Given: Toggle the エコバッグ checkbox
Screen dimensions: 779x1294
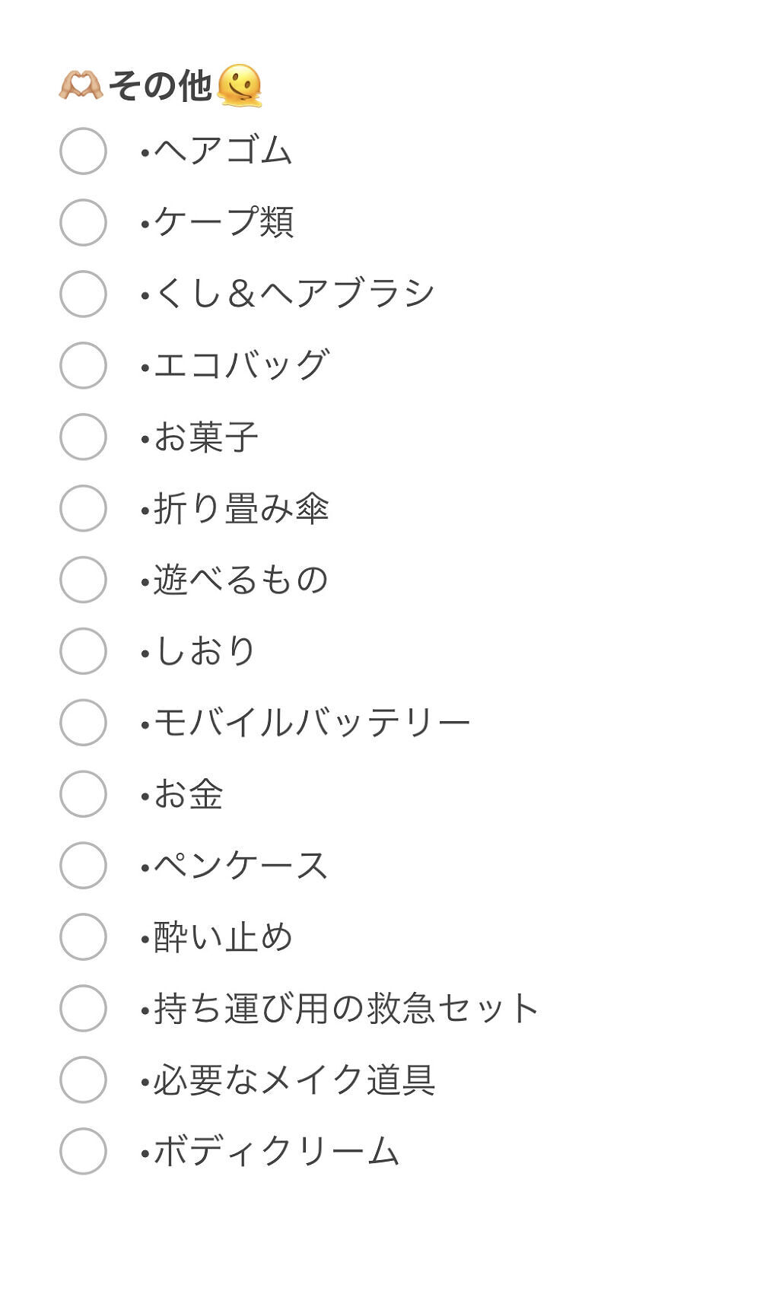Looking at the screenshot, I should pos(83,365).
